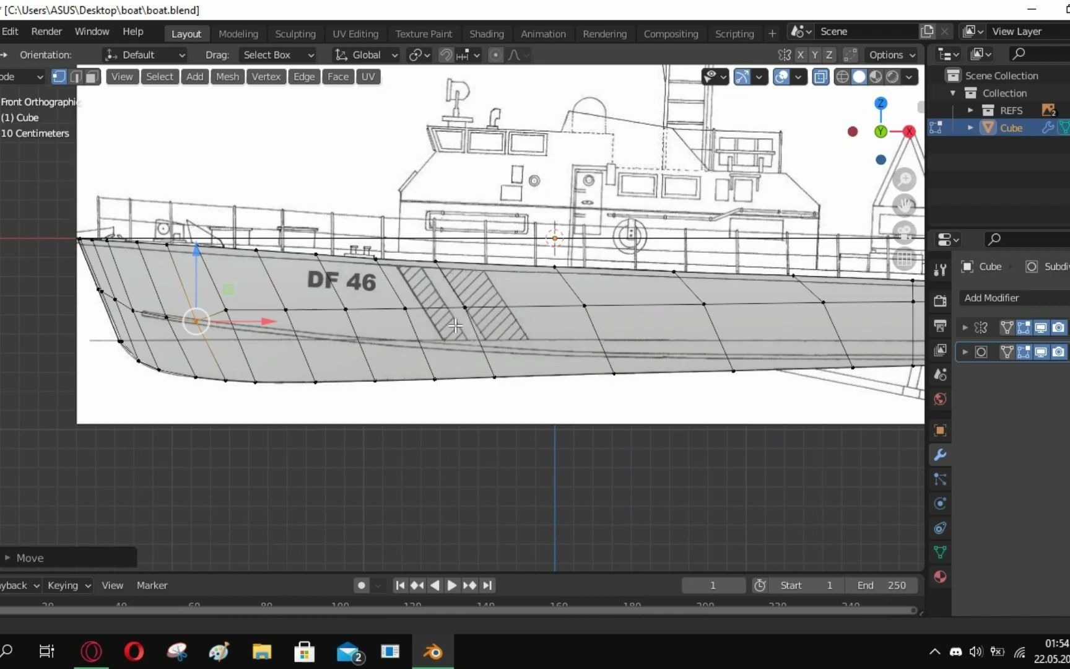The image size is (1070, 669).
Task: Switch to the Shading workspace tab
Action: [487, 33]
